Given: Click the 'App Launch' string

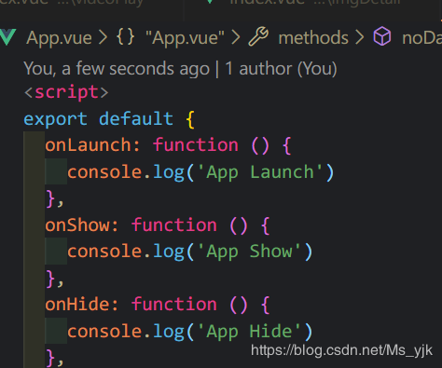Looking at the screenshot, I should click(x=260, y=172).
